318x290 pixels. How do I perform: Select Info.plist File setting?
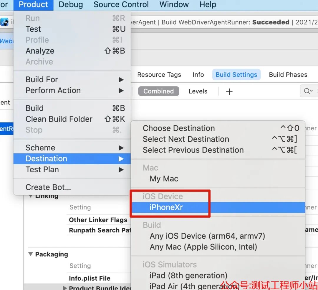pyautogui.click(x=90, y=278)
